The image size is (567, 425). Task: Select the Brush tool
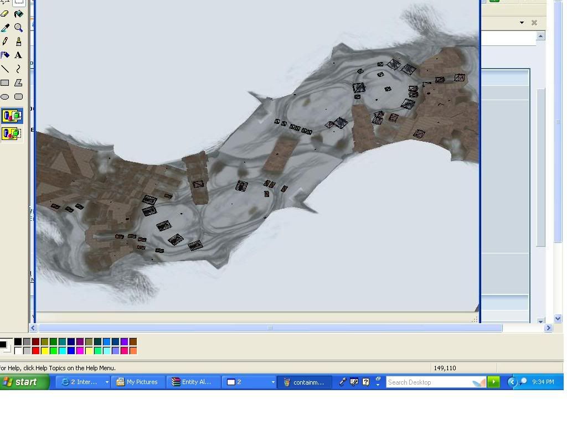click(18, 42)
